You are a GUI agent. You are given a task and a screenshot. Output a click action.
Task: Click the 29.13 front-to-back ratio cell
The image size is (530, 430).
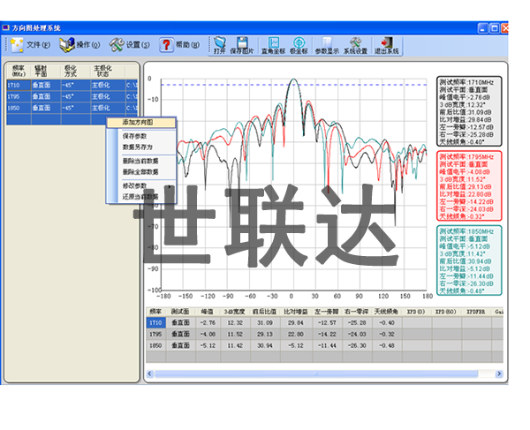(x=265, y=334)
